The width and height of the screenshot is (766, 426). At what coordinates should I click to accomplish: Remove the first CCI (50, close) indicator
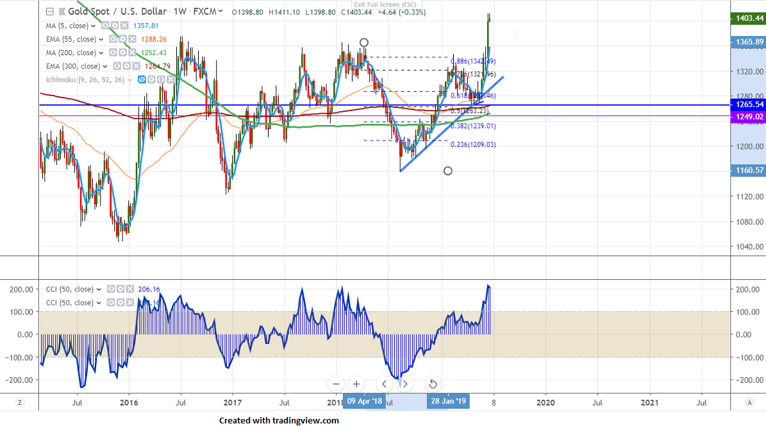click(x=129, y=289)
